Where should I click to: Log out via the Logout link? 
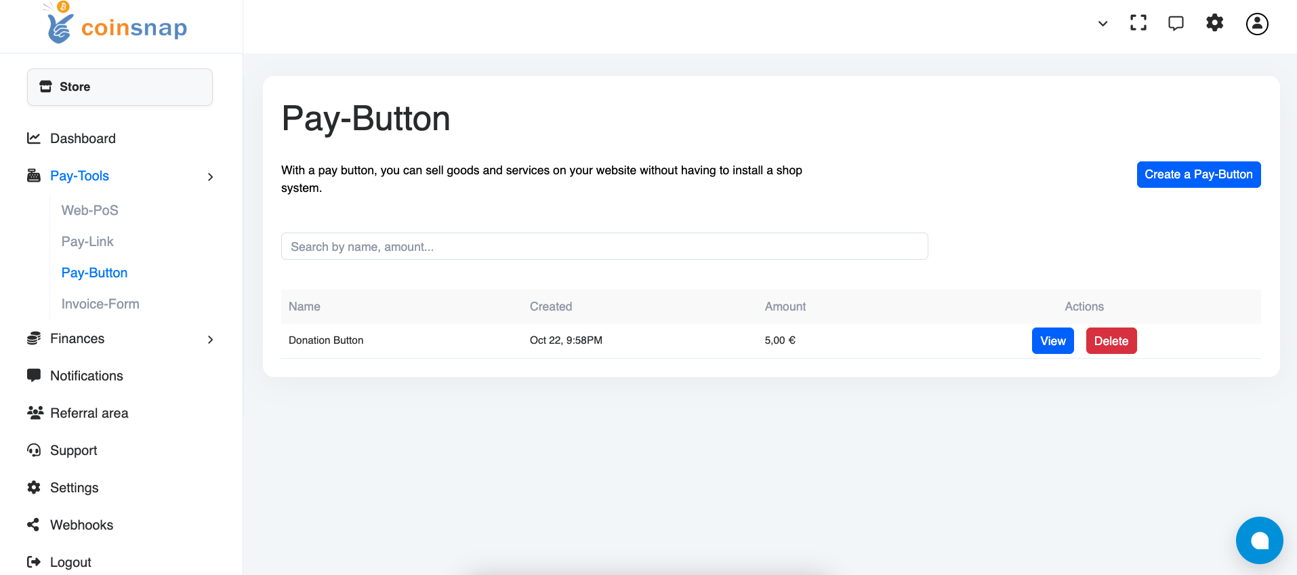pyautogui.click(x=70, y=562)
